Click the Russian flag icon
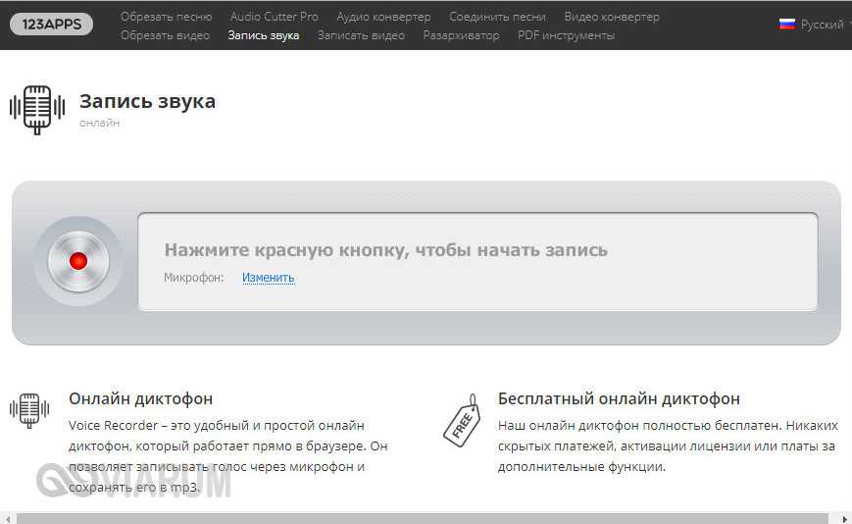This screenshot has width=852, height=524. (x=786, y=25)
